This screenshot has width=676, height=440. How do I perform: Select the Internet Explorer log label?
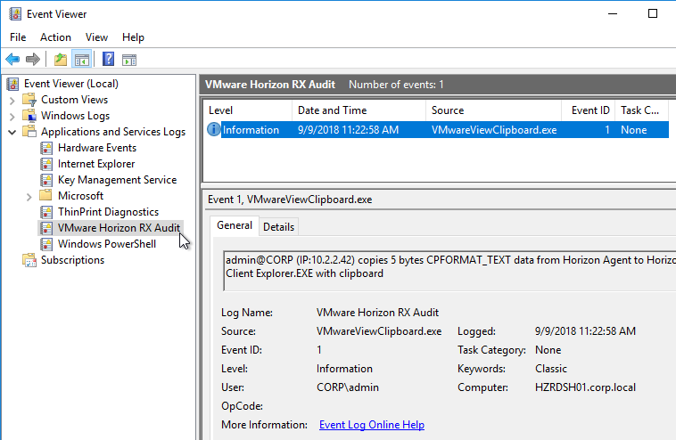click(96, 164)
